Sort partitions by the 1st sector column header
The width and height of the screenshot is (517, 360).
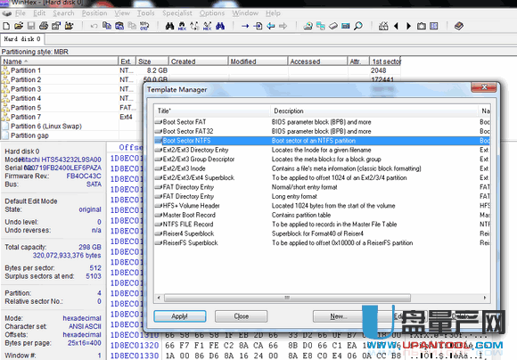(x=385, y=61)
